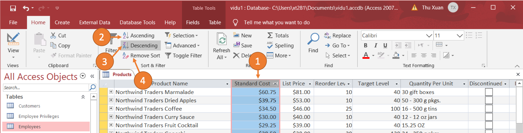Open the Employees table
The width and height of the screenshot is (523, 133).
coord(46,127)
